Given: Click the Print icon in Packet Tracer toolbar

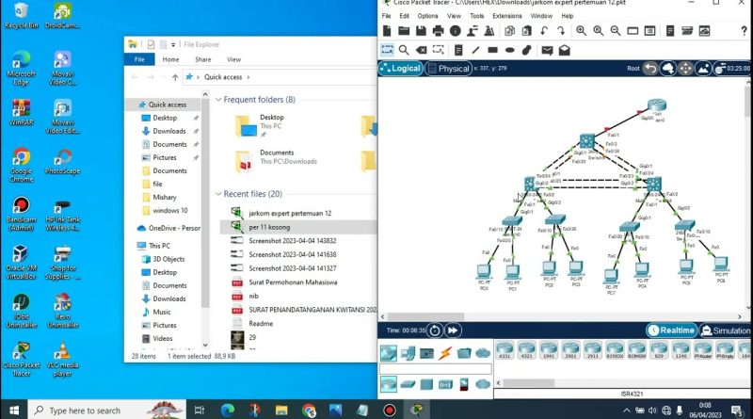Looking at the screenshot, I should pyautogui.click(x=438, y=31).
